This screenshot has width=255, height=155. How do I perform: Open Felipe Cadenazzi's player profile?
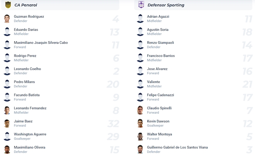160,95
